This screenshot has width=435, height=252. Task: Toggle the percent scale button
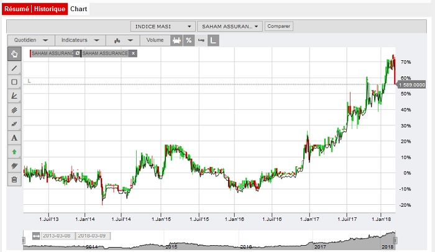click(x=188, y=40)
